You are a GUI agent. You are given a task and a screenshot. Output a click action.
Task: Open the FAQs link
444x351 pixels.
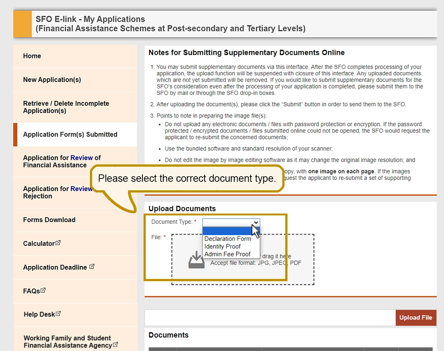click(31, 291)
